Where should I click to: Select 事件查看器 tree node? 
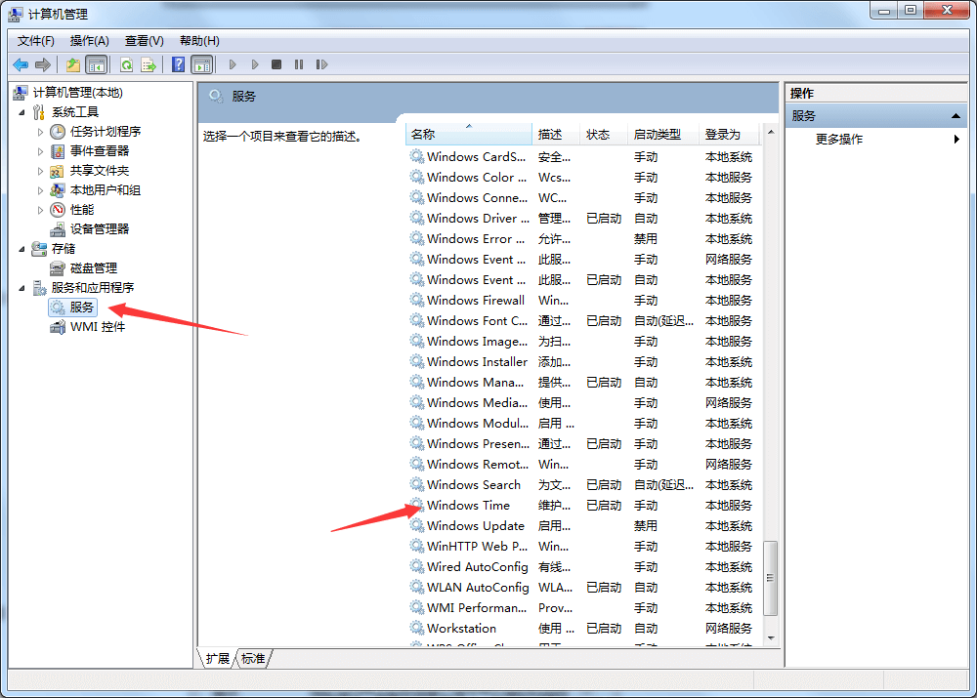click(x=100, y=150)
